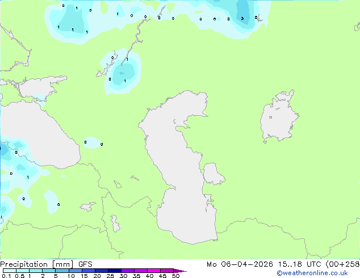The image size is (360, 278).
Task: Select the 10–15 mm blue legend swatch
Action: point(75,271)
